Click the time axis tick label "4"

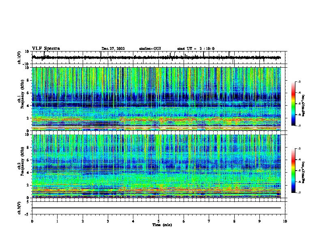[x=133, y=221]
